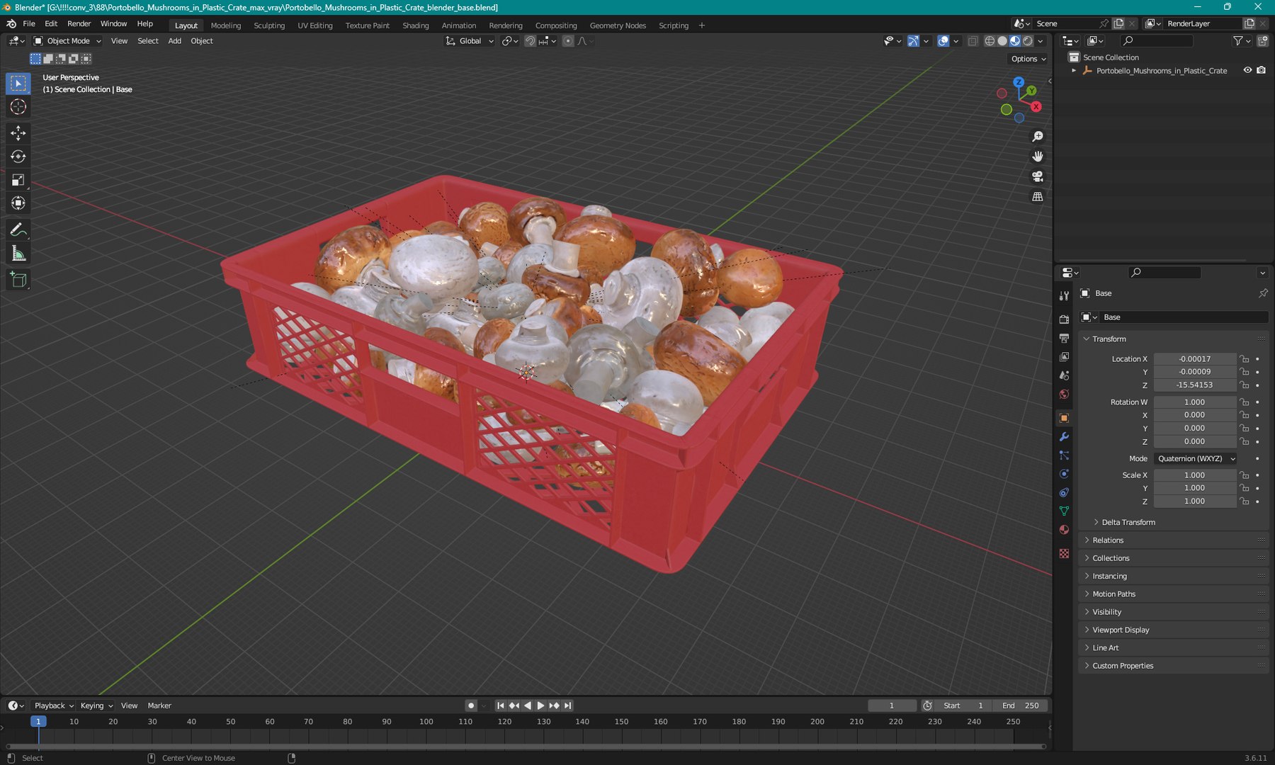1275x765 pixels.
Task: Open the Keying popover in timeline
Action: (x=96, y=705)
